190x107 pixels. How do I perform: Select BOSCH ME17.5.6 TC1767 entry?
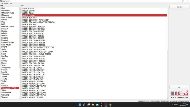(x=94, y=79)
